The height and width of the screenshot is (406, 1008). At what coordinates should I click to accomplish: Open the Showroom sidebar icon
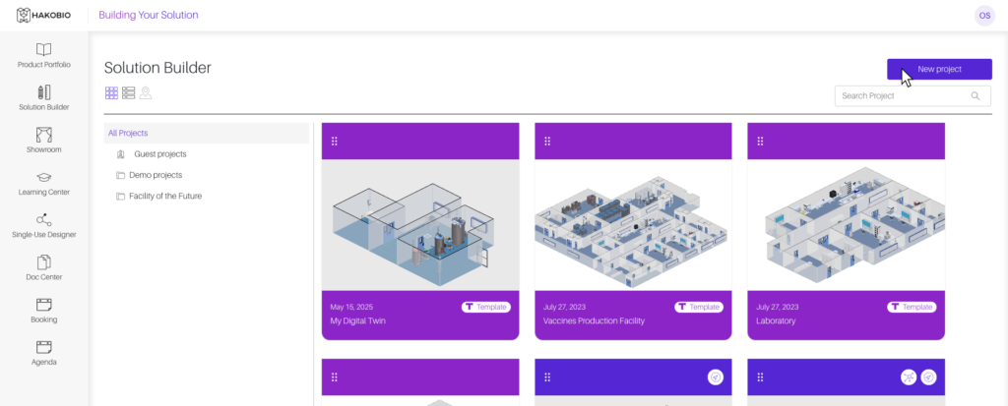[43, 135]
